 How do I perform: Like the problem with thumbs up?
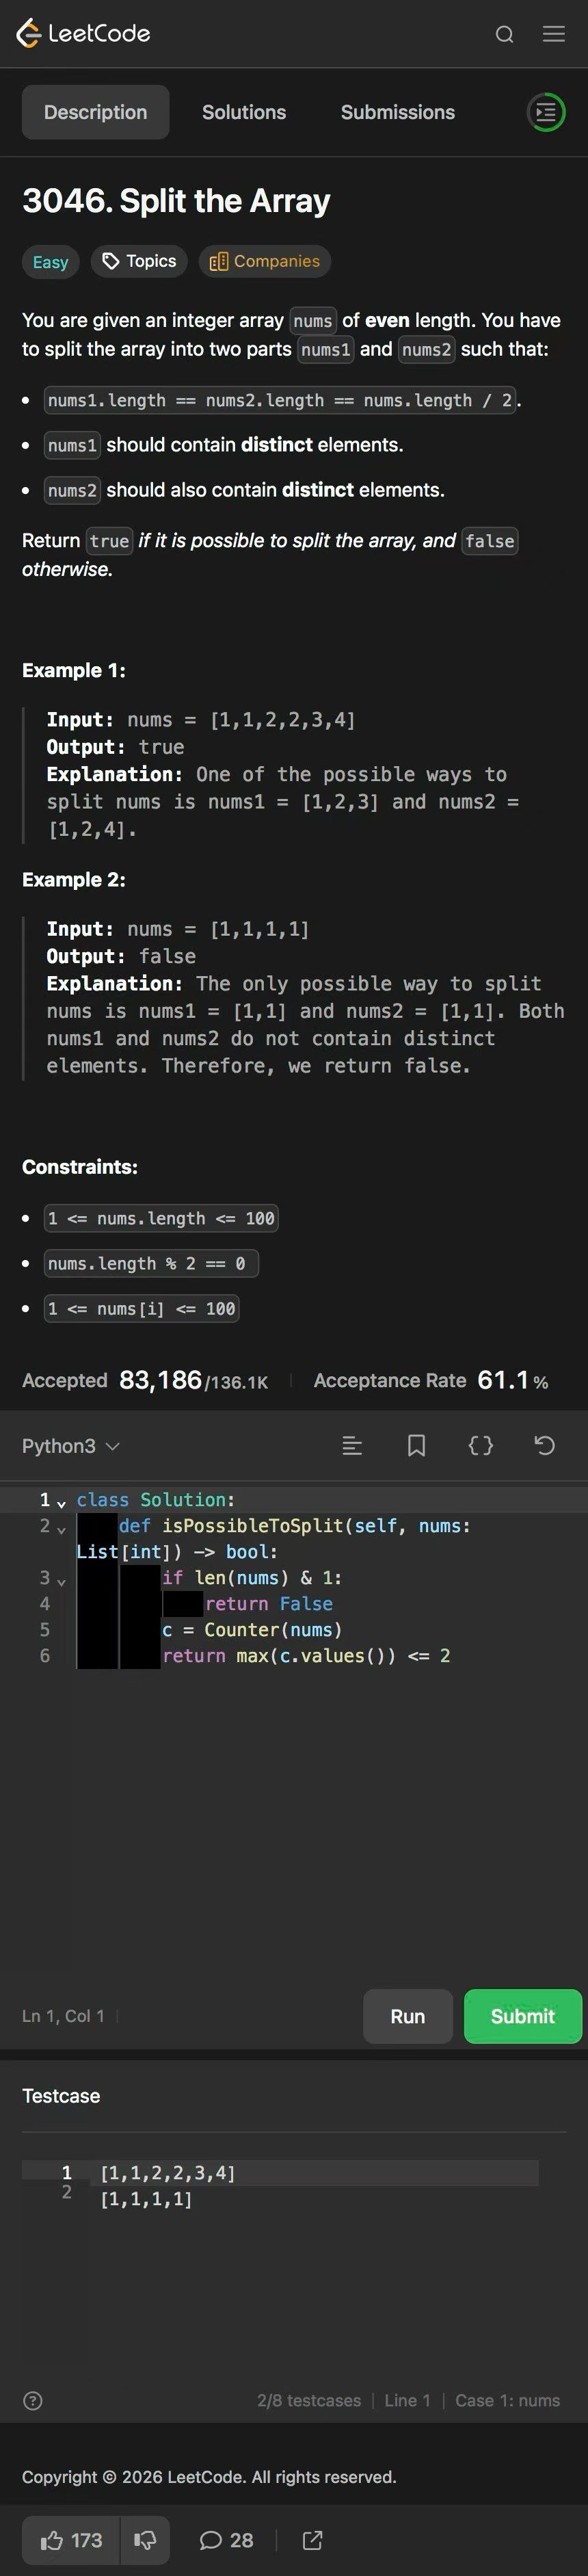71,2540
